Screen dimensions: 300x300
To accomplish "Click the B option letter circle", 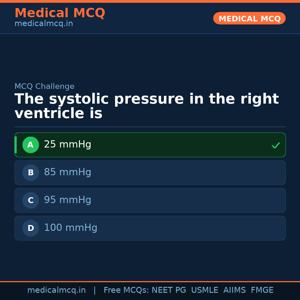I will (31, 172).
